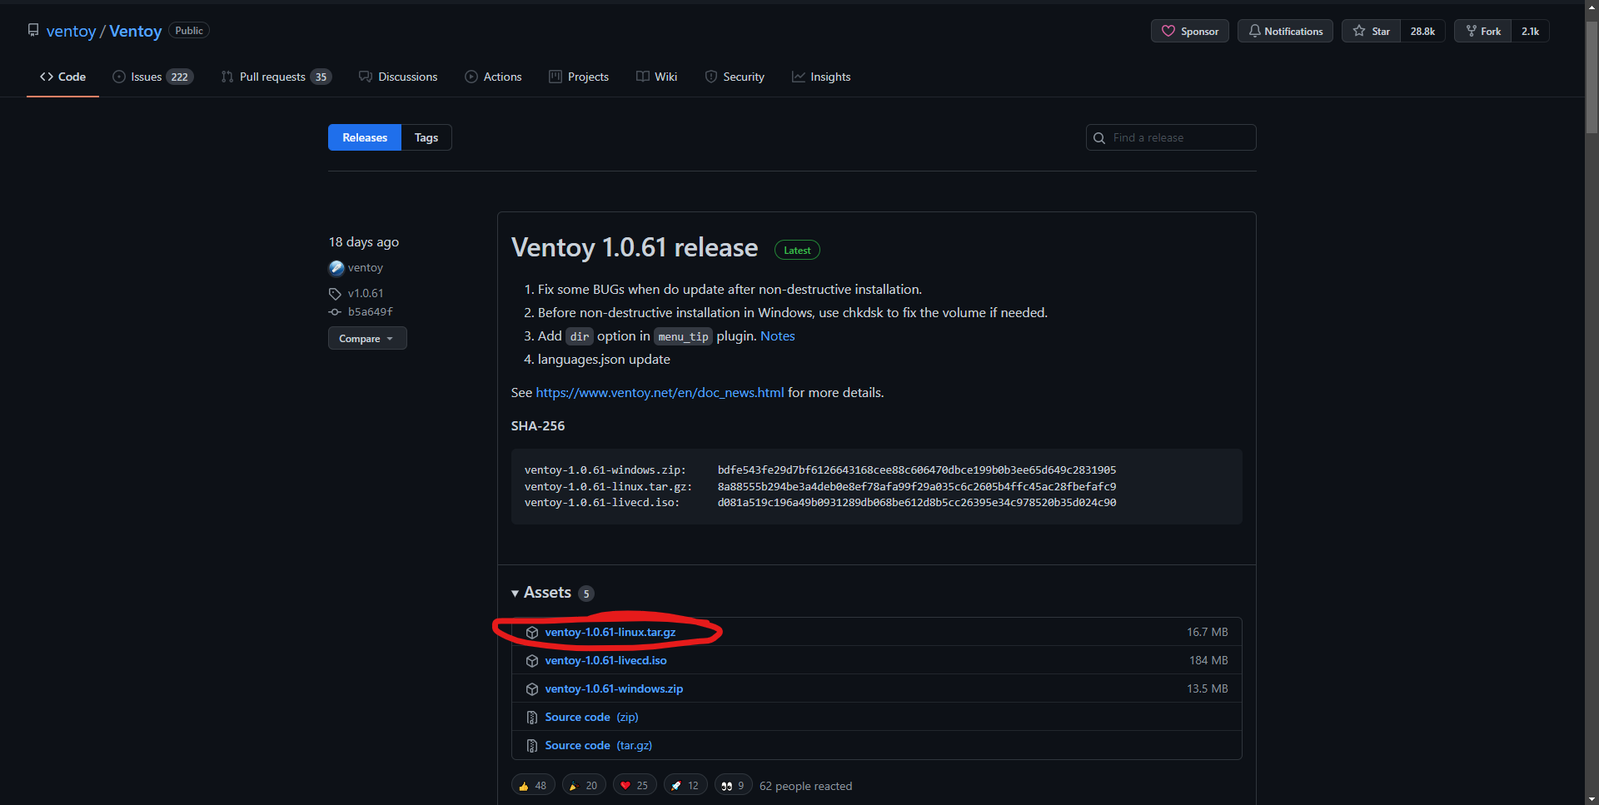Click package icon beside linux.tar.gz asset
Viewport: 1599px width, 805px height.
pos(532,633)
